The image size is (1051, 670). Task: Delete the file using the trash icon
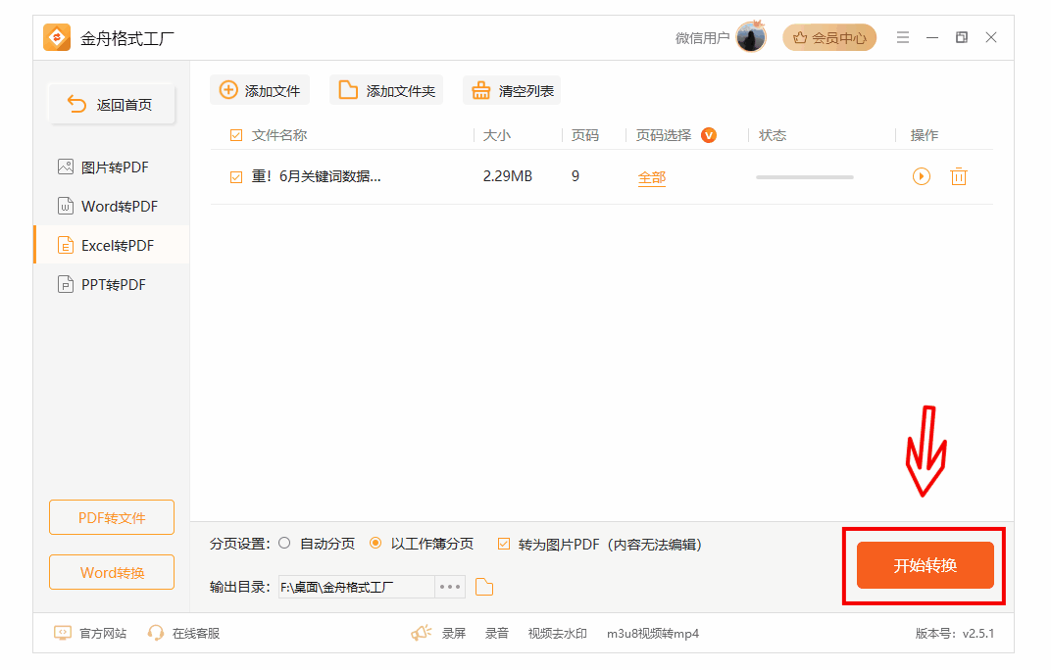(x=959, y=176)
